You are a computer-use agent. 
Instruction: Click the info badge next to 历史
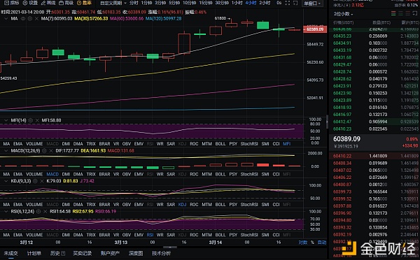coord(63,253)
